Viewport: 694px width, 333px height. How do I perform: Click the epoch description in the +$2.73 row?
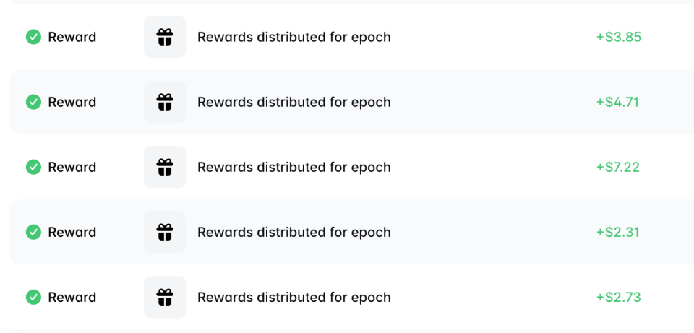(x=294, y=297)
